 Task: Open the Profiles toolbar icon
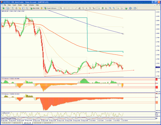[7, 8]
